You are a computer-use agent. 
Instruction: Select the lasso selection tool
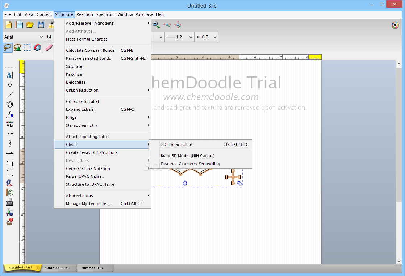(8, 47)
